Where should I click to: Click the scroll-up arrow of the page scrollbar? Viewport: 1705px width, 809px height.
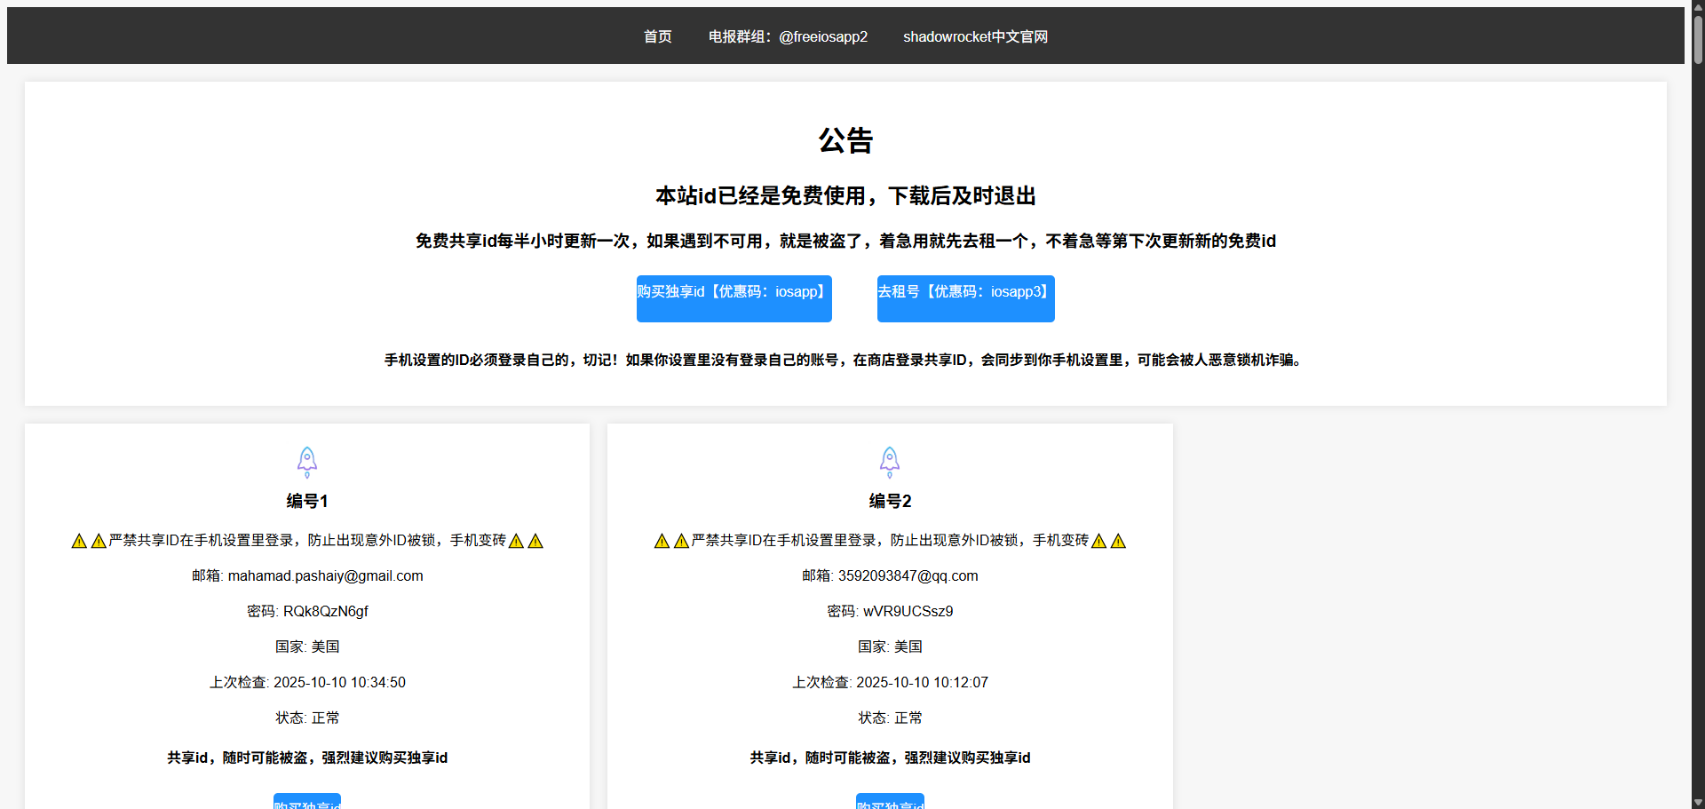pos(1698,7)
